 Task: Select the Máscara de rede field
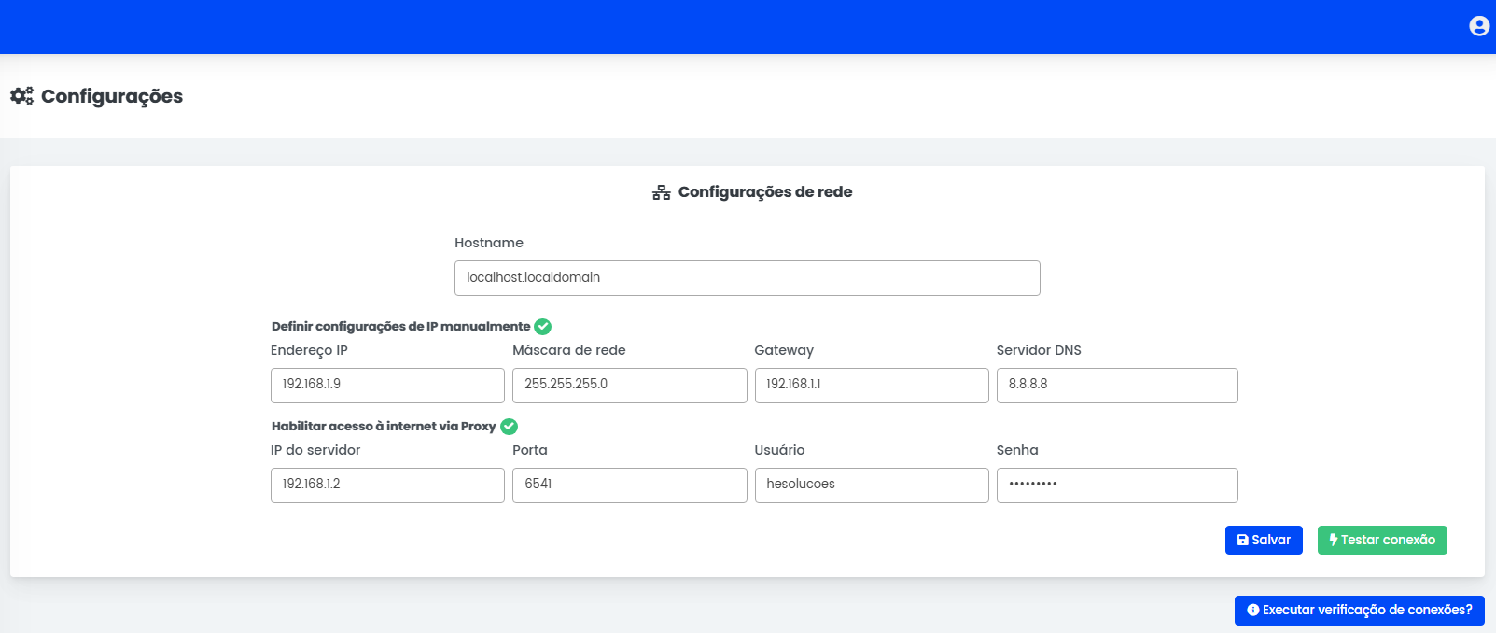coord(629,385)
